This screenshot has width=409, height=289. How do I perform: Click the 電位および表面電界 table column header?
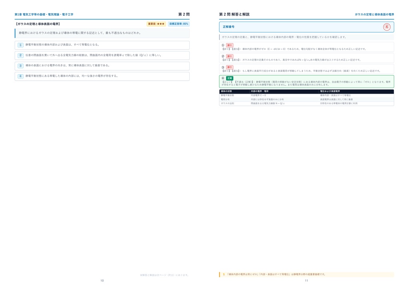pyautogui.click(x=330, y=91)
